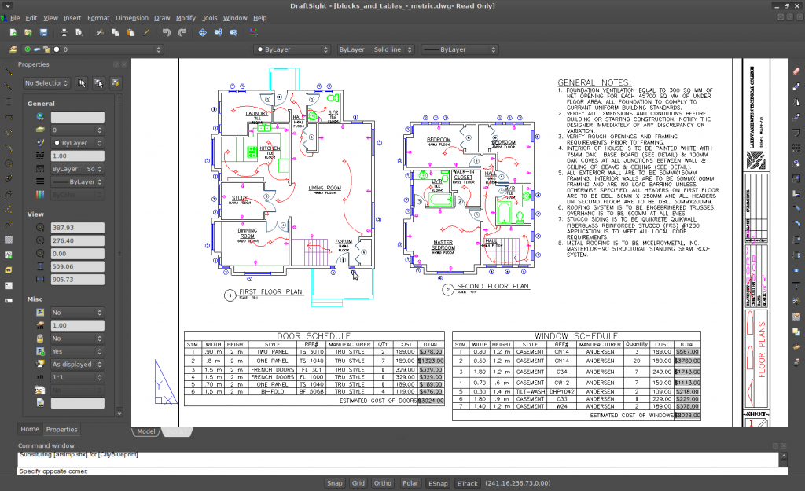Open the Dimension menu
Screen dimensions: 805x491
pos(131,17)
